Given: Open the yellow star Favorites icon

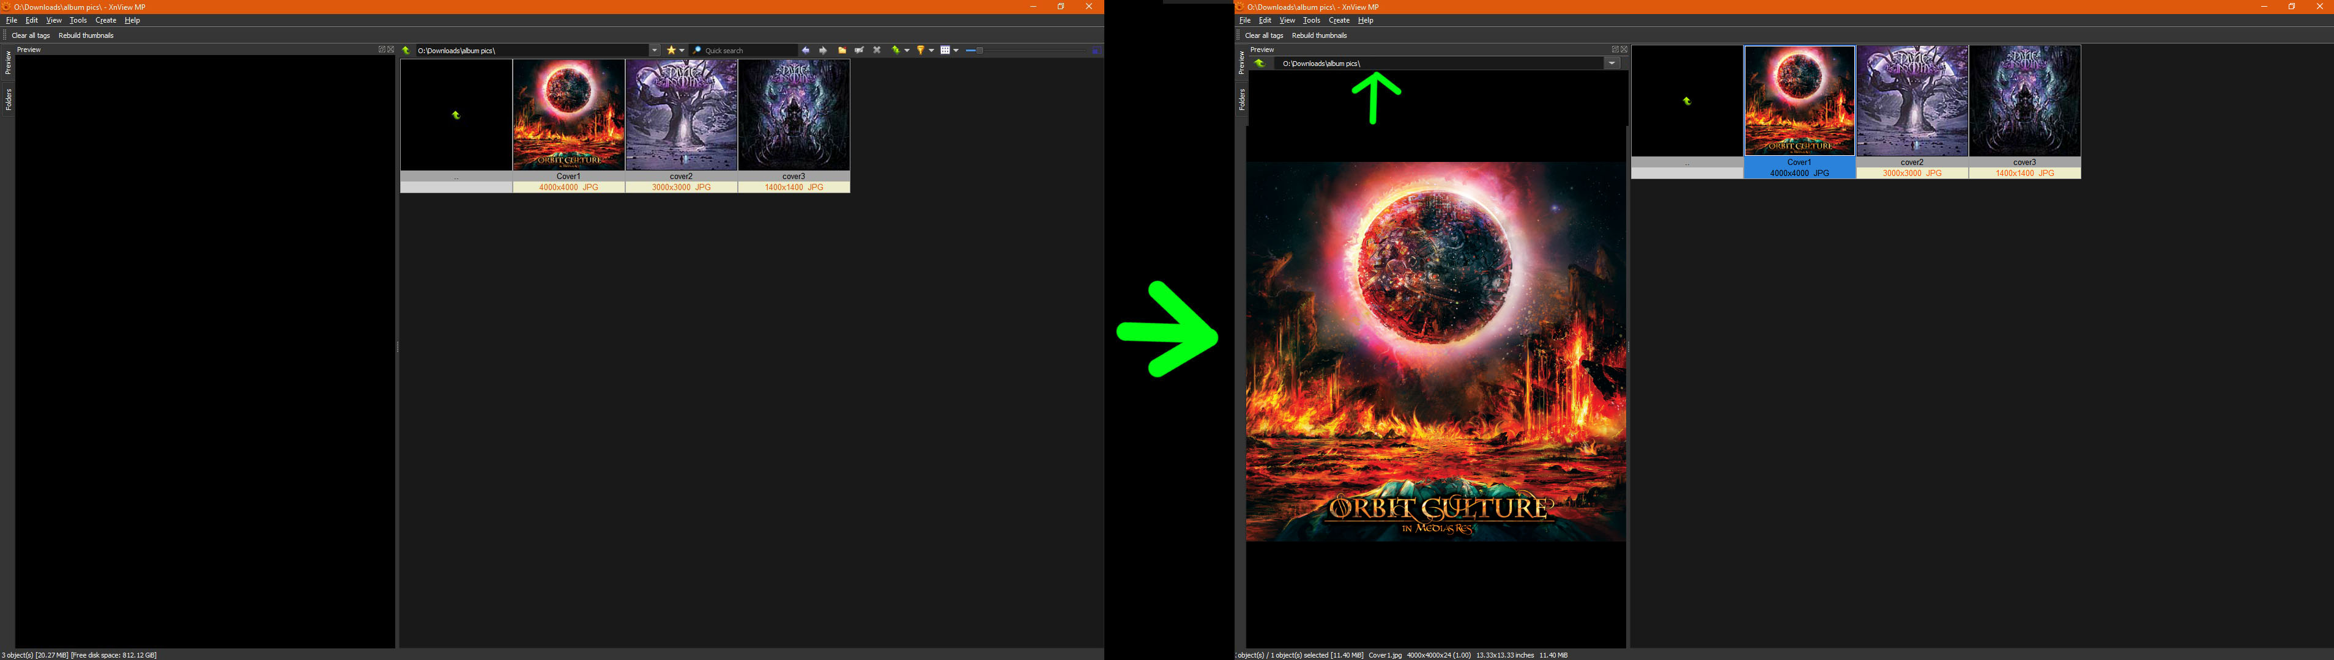Looking at the screenshot, I should [671, 51].
